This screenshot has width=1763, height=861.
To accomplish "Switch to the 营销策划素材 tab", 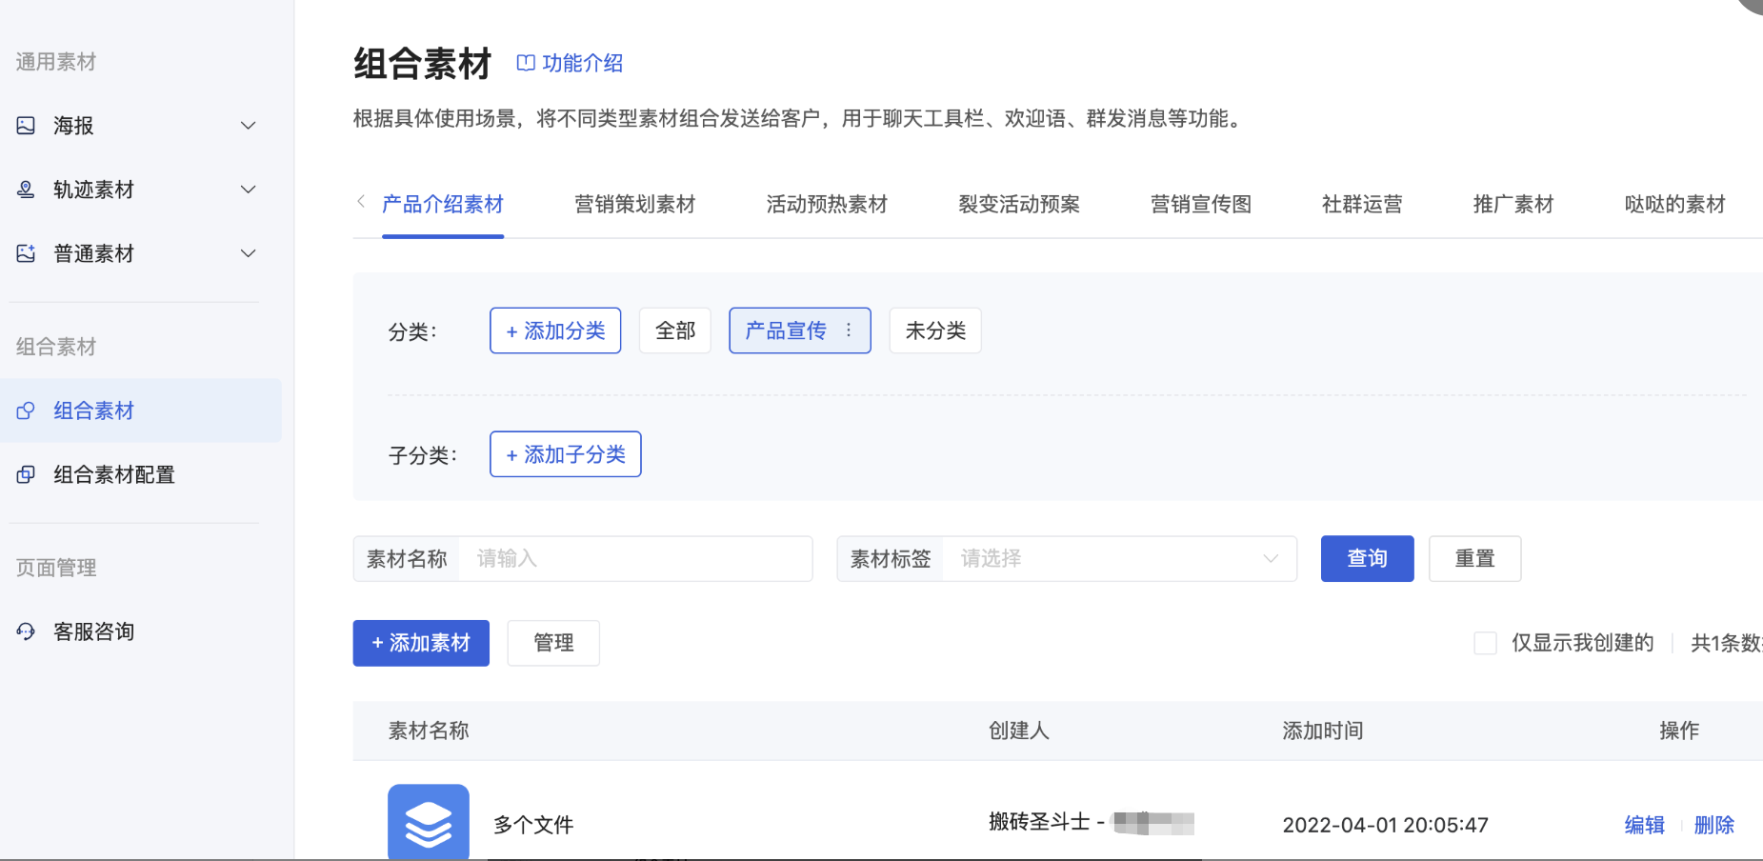I will click(635, 204).
